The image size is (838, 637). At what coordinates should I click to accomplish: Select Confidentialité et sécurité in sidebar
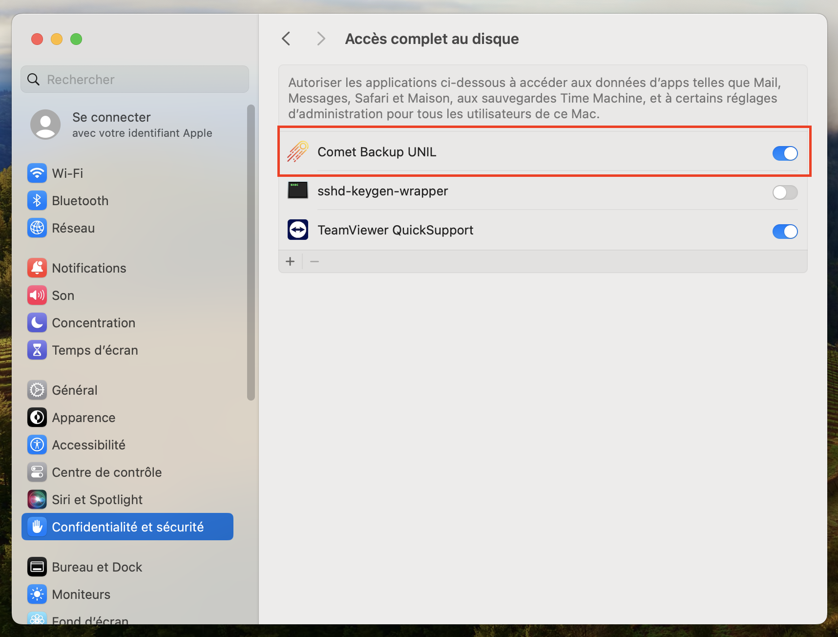[x=127, y=527]
